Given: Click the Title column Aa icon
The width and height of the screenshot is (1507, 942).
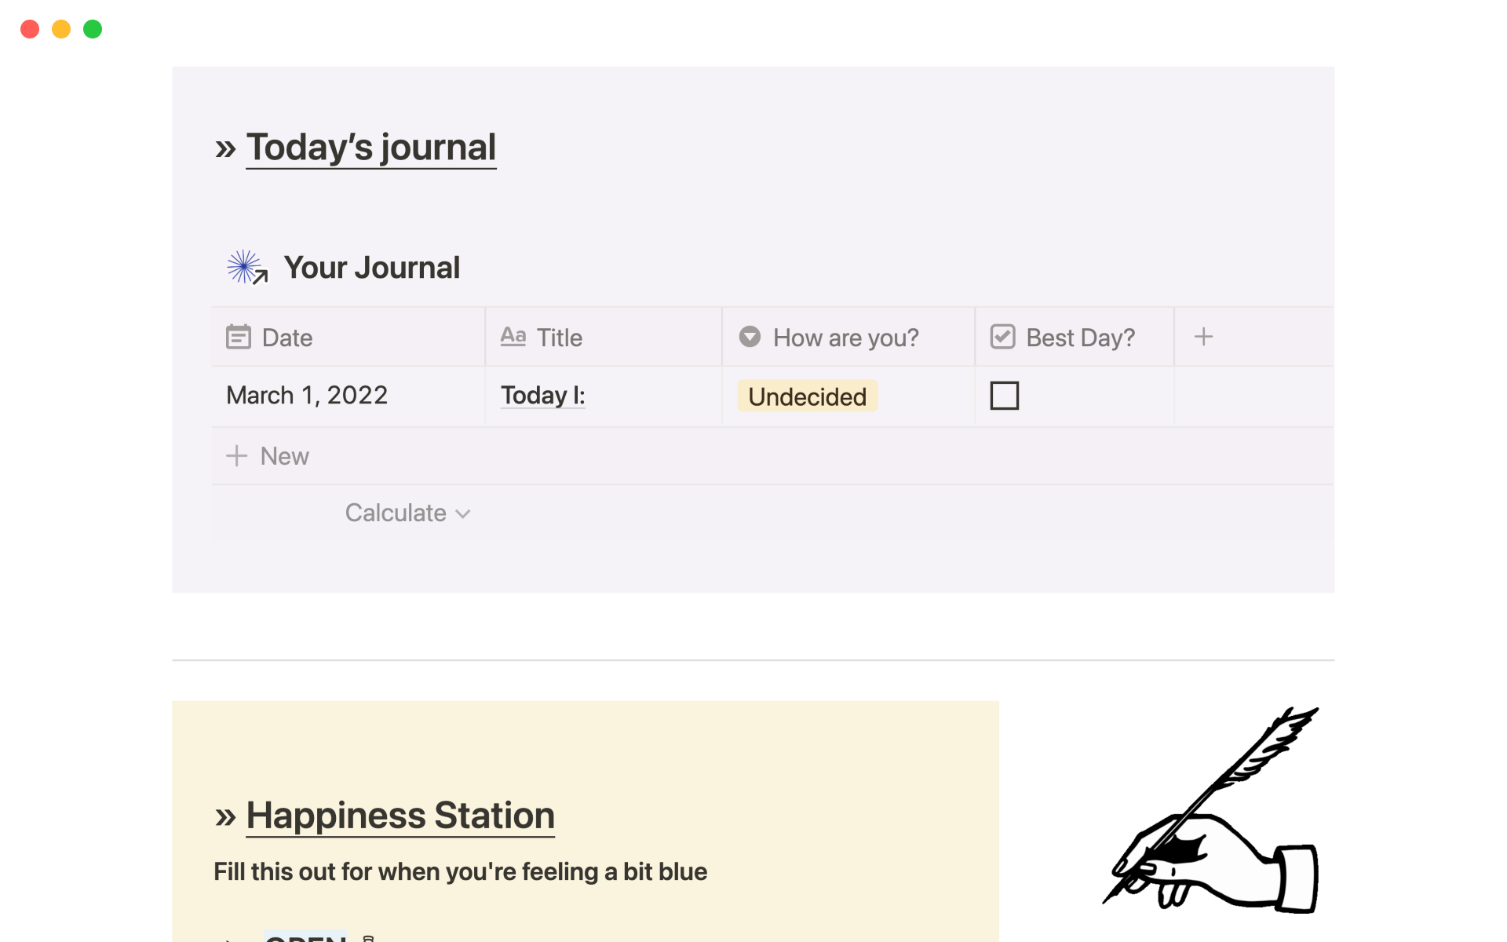Looking at the screenshot, I should point(513,337).
